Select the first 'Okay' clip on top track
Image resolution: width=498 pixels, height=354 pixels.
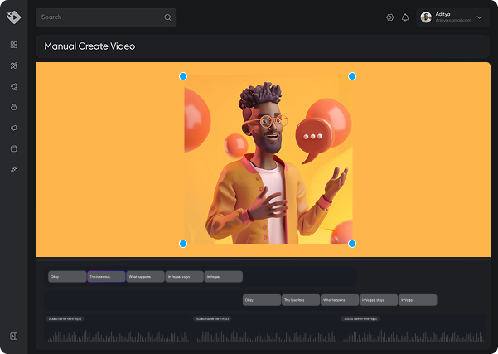[x=67, y=277]
